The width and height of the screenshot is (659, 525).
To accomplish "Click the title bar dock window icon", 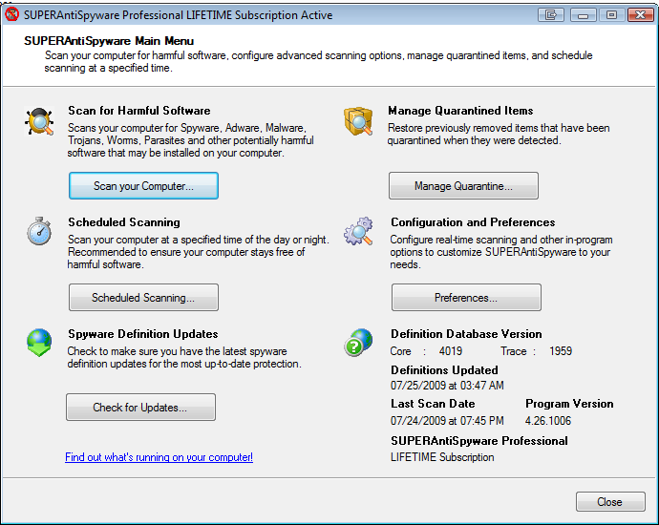I will 550,15.
